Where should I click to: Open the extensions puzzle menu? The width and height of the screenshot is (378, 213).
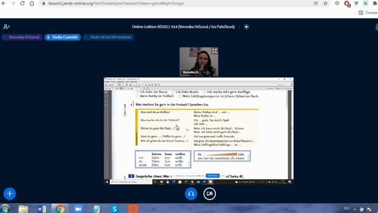tap(375, 4)
